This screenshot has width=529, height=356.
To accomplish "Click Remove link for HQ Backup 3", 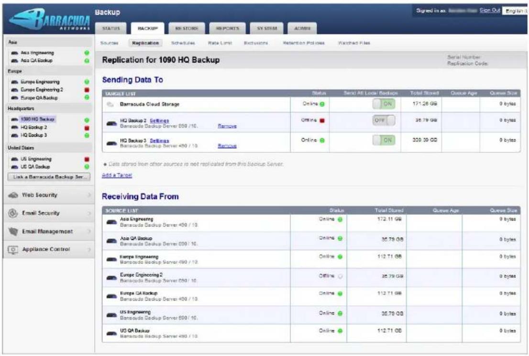I will click(x=227, y=146).
